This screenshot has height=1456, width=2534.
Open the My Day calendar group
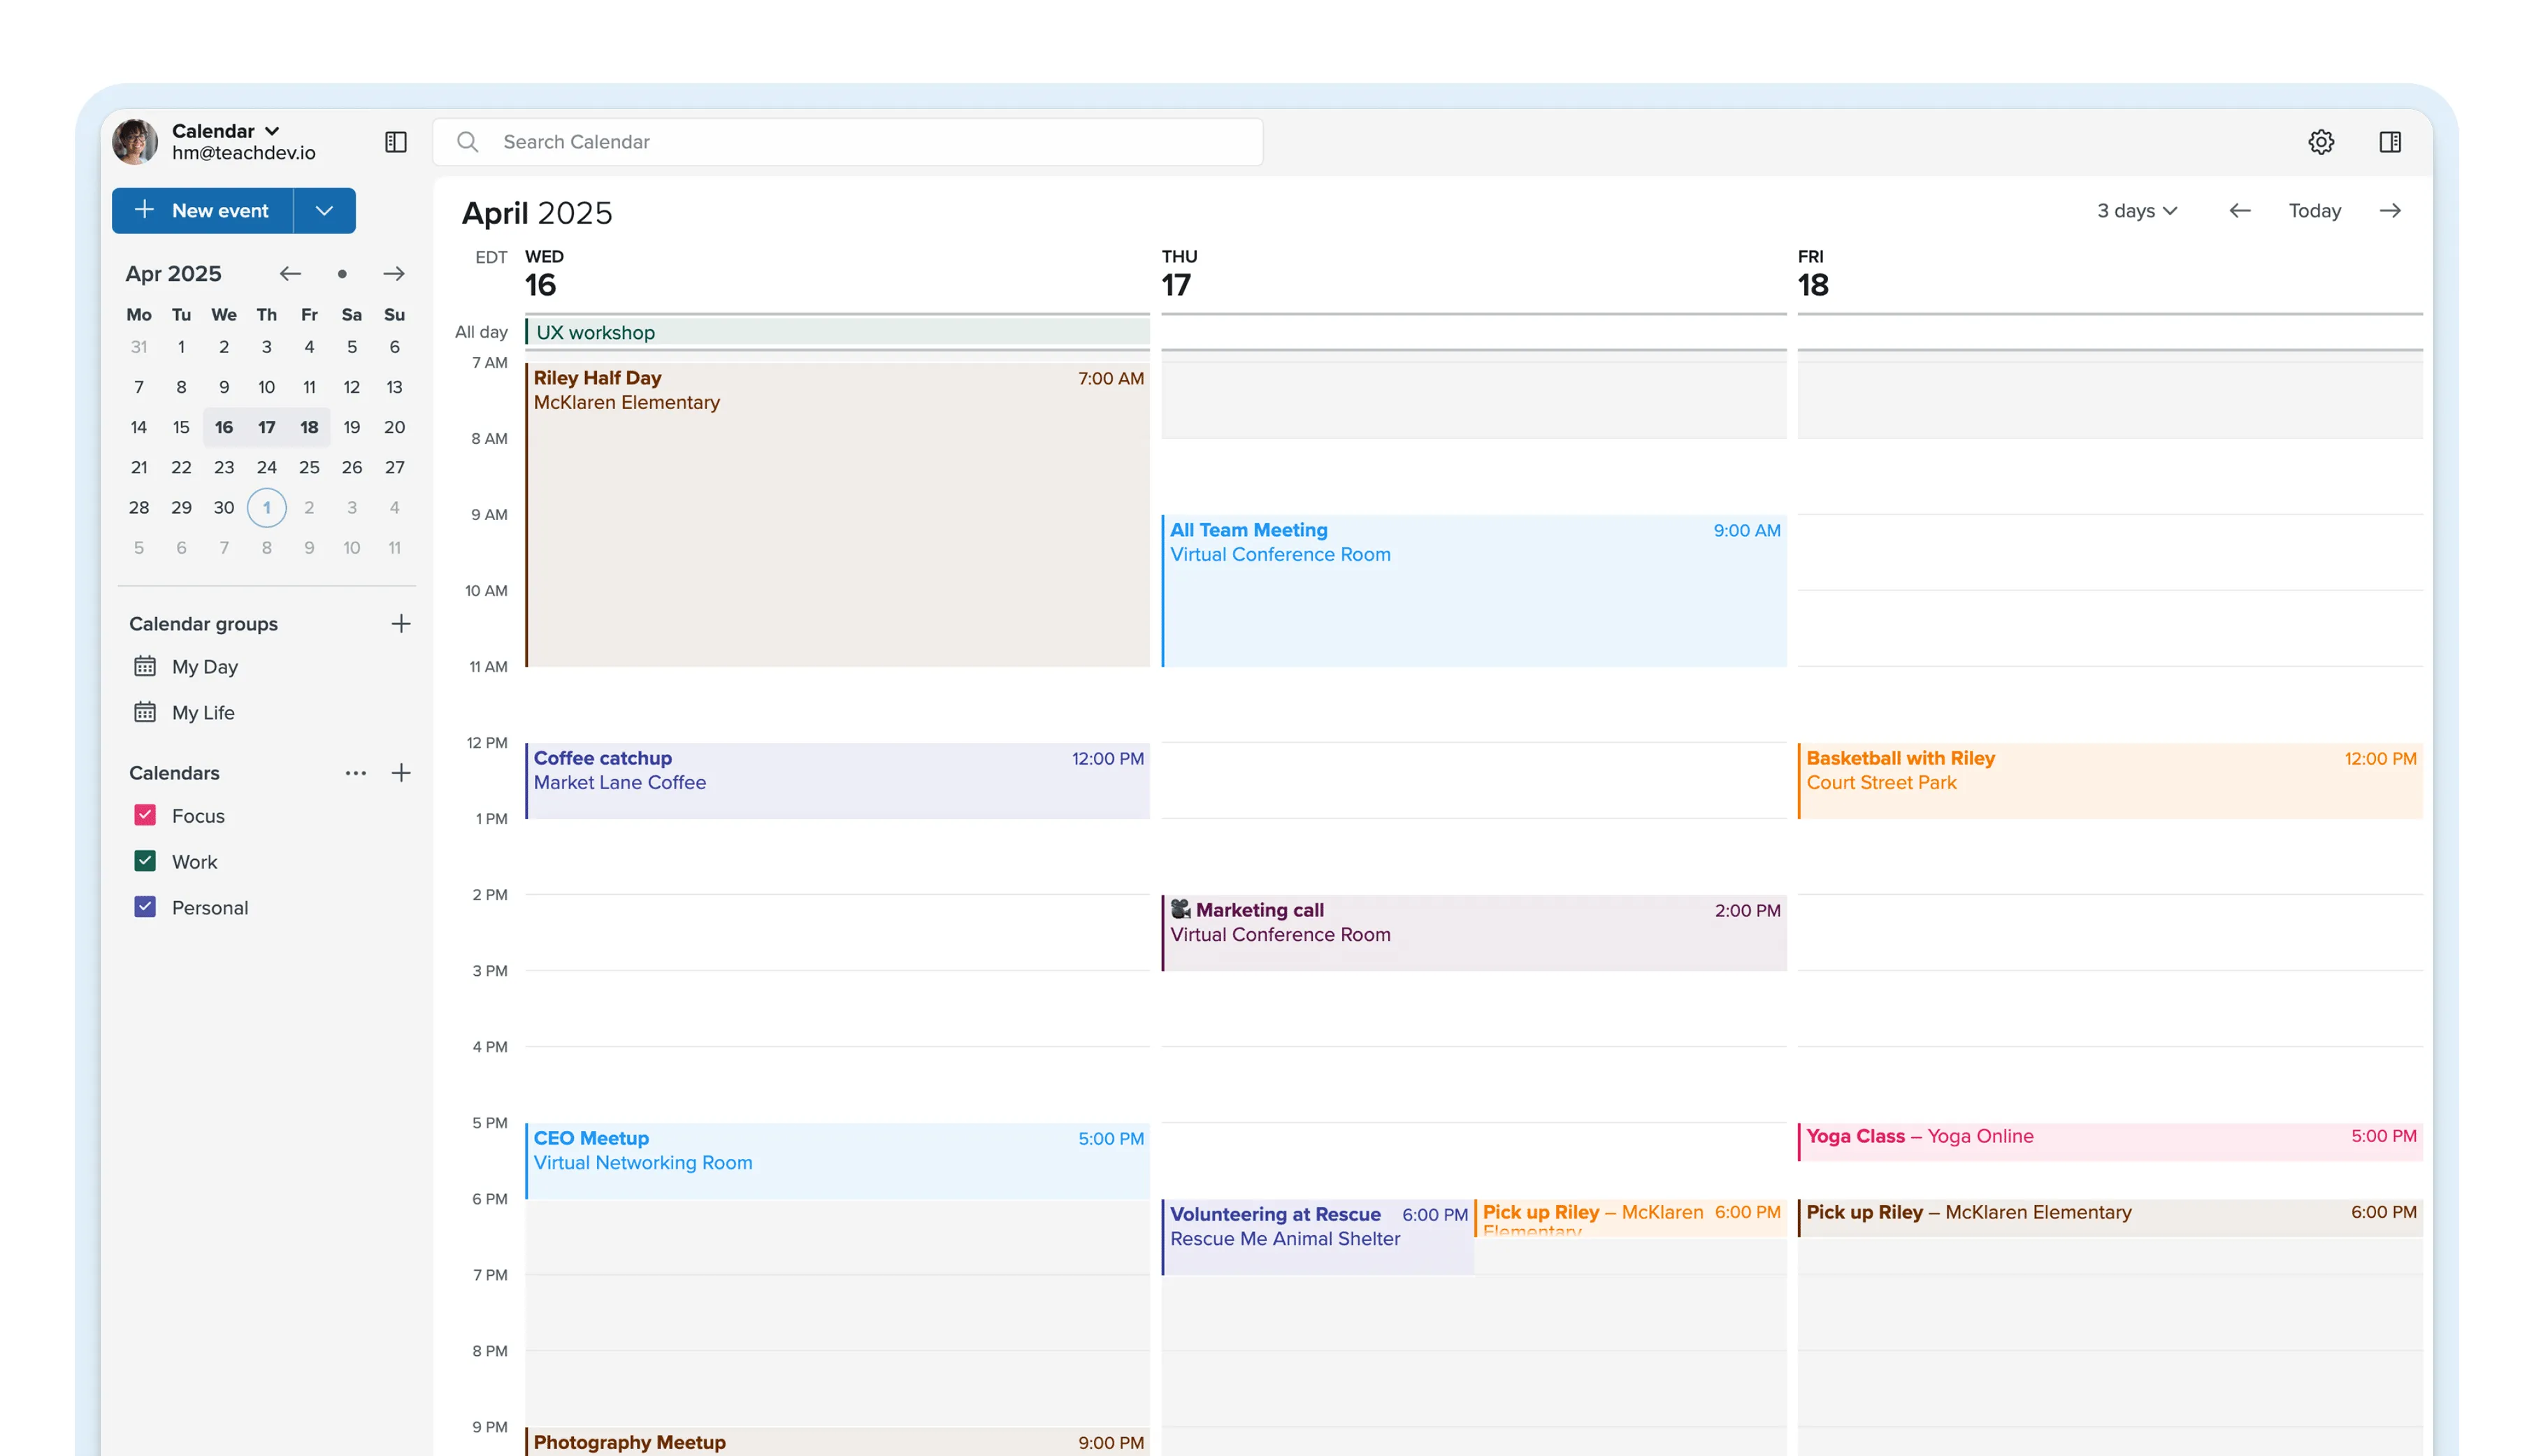[x=204, y=666]
